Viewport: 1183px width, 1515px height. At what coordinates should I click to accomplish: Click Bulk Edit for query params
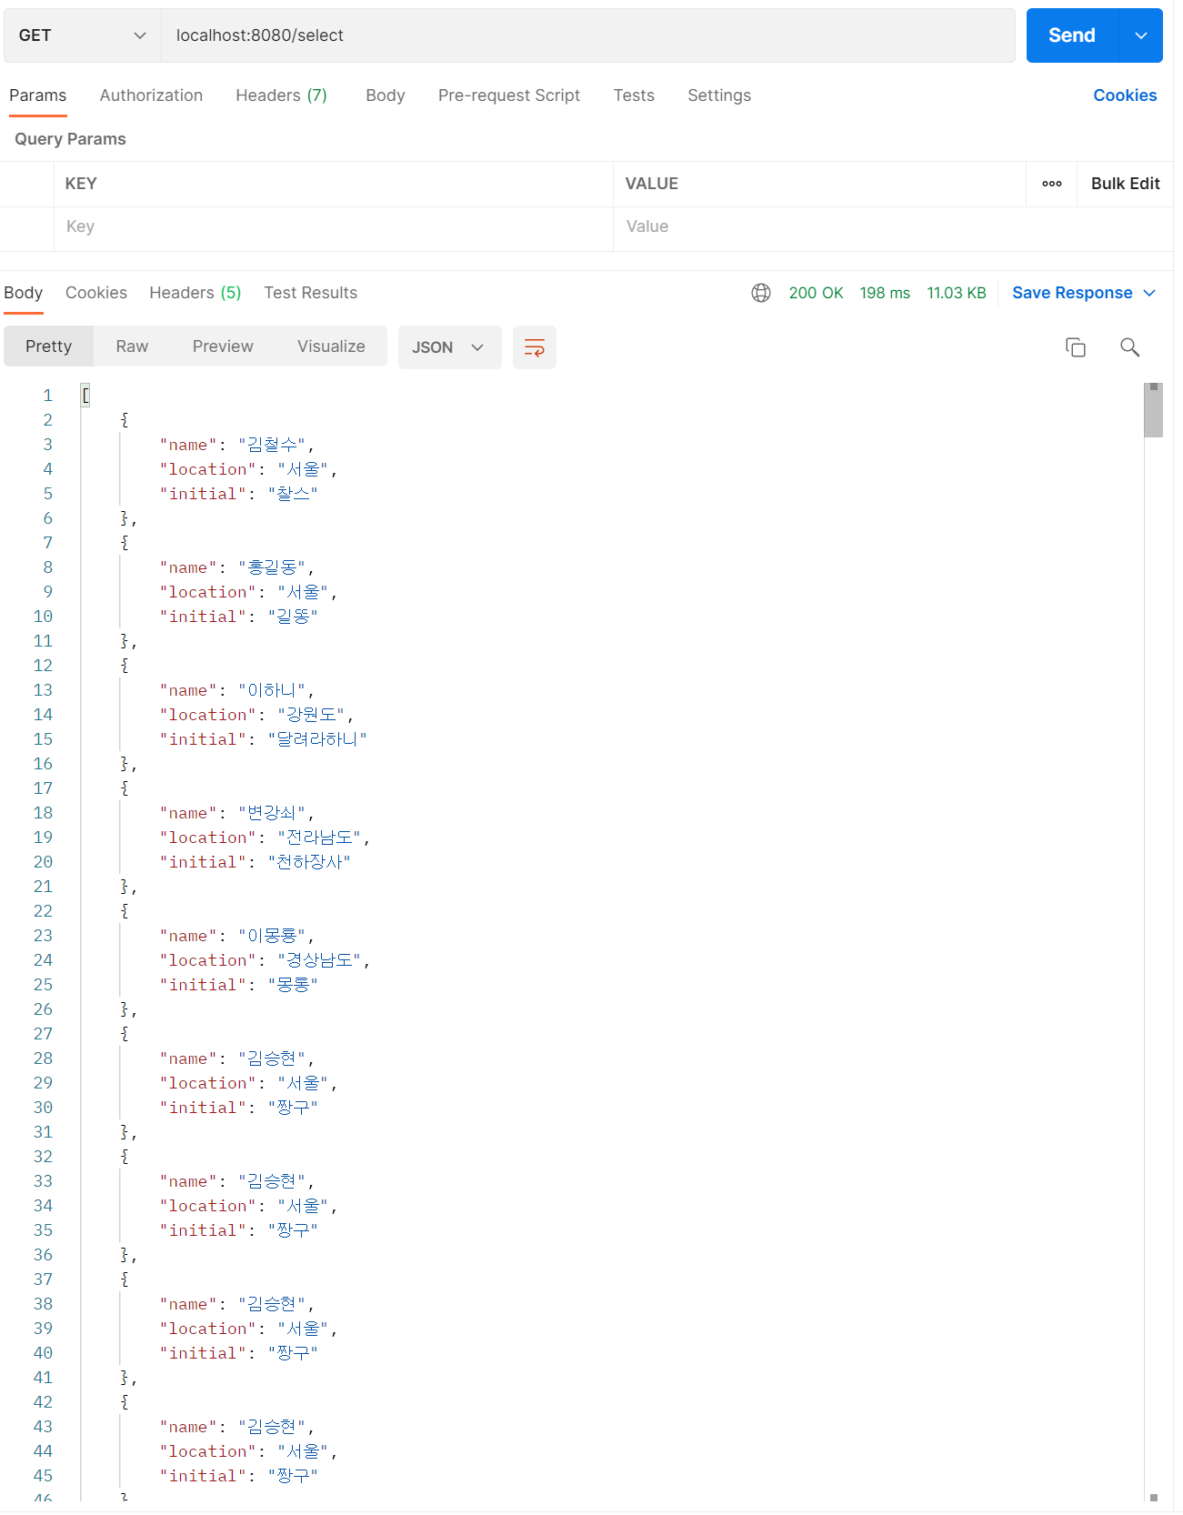click(x=1125, y=184)
